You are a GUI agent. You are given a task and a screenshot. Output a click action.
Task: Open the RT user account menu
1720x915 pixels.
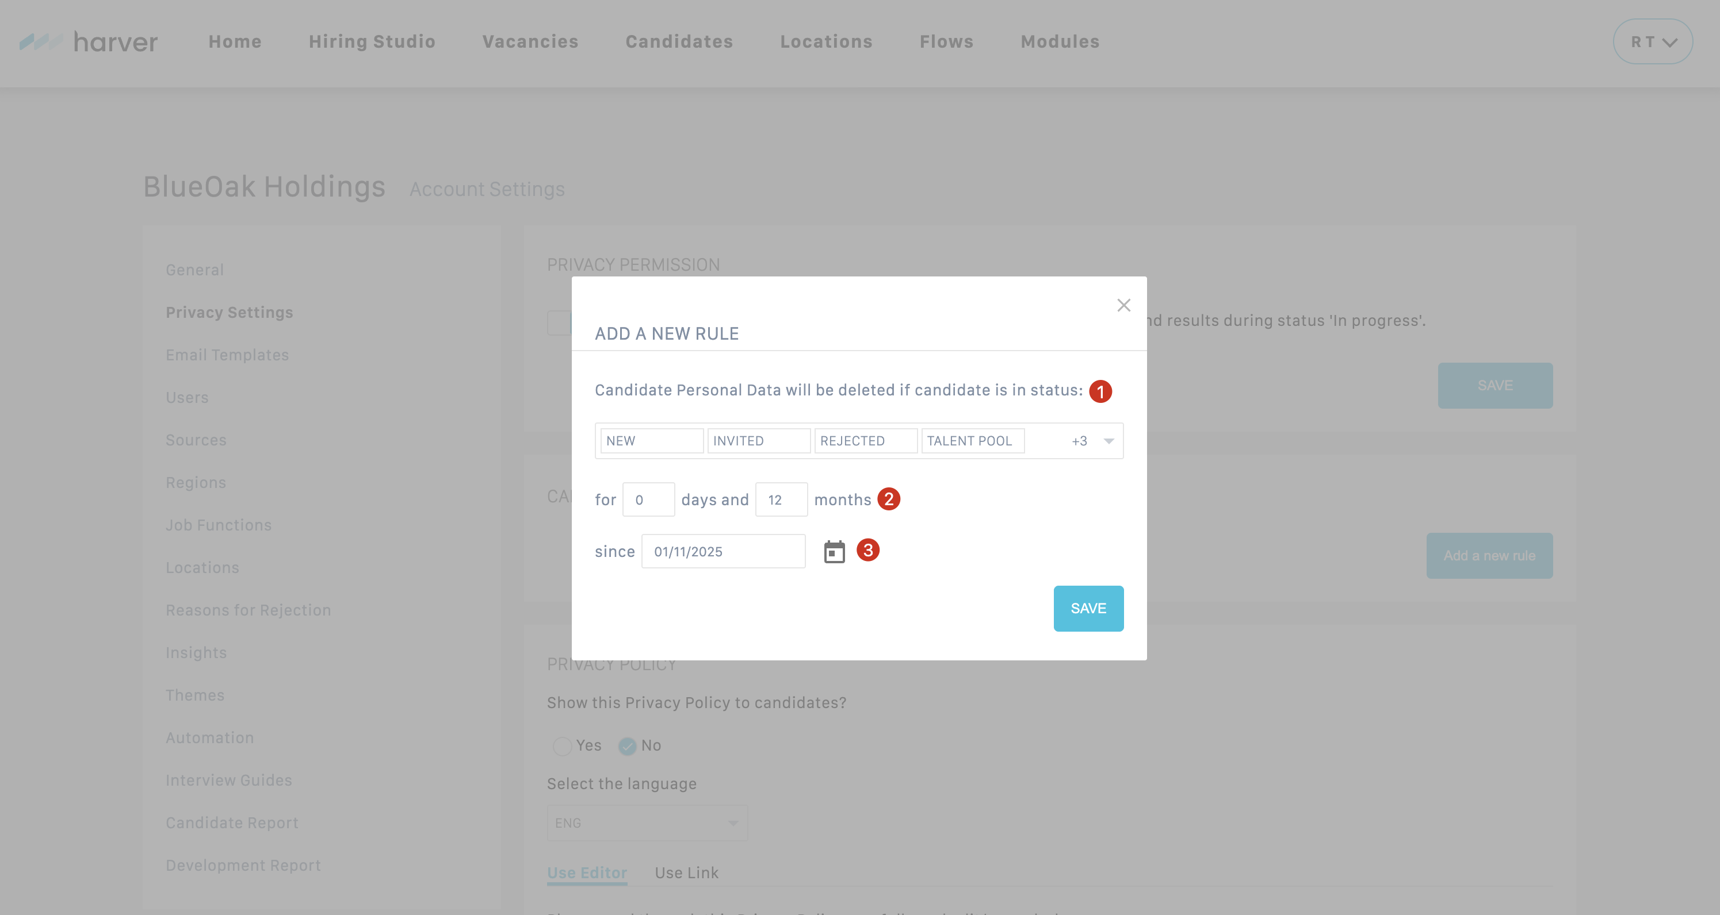1653,42
